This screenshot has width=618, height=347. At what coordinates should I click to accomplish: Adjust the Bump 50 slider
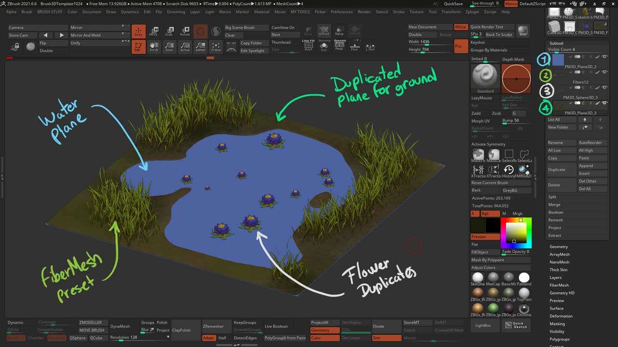(516, 120)
